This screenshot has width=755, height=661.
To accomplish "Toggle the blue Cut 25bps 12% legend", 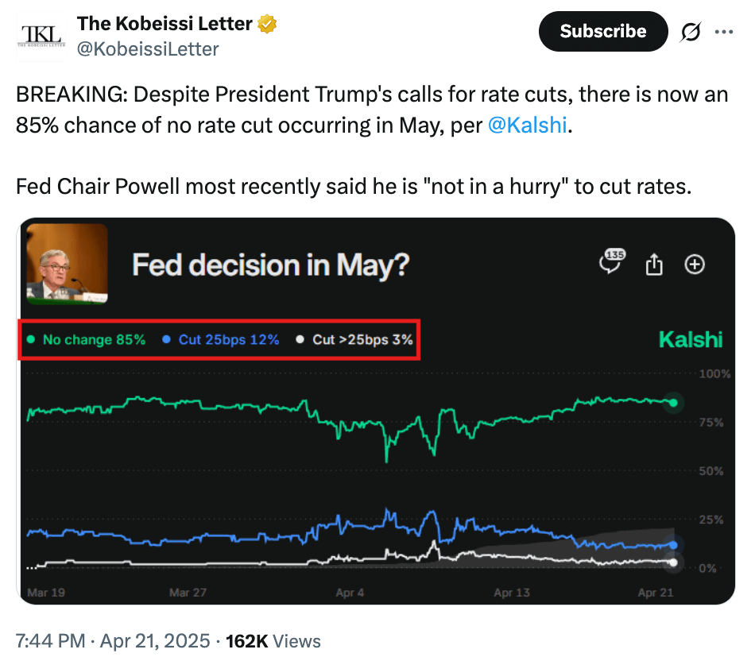I will coord(221,340).
